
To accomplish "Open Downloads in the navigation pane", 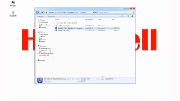I will 44,22.
